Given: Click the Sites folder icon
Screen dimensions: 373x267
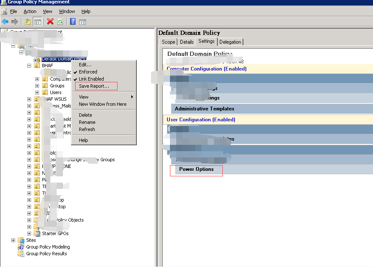Looking at the screenshot, I should 21,240.
